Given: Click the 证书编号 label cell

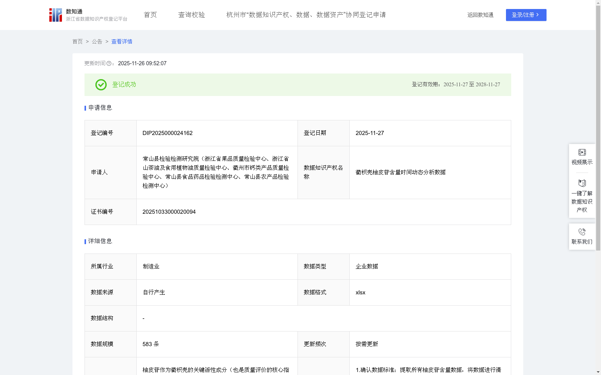Looking at the screenshot, I should point(110,212).
